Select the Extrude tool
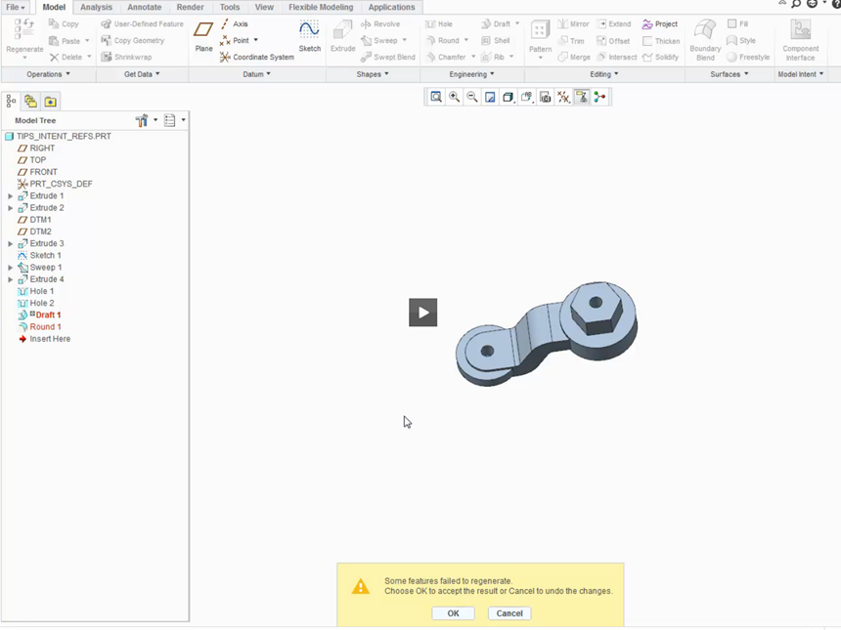Viewport: 841px width, 630px height. [x=342, y=36]
